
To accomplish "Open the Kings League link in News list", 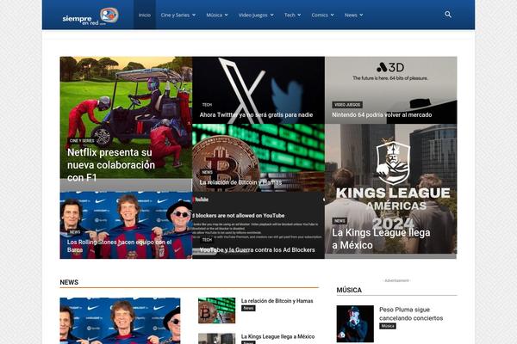I will pos(277,336).
